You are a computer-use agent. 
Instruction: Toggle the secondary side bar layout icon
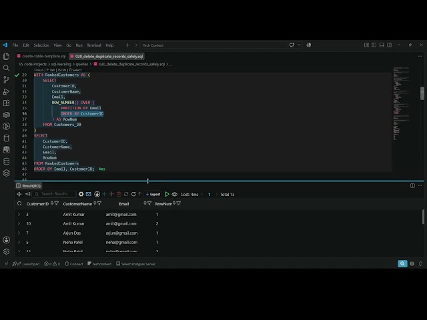pos(390,45)
